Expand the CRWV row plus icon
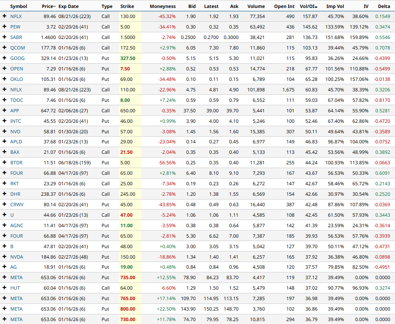Screen dimensions: 395x324 (x=4, y=204)
